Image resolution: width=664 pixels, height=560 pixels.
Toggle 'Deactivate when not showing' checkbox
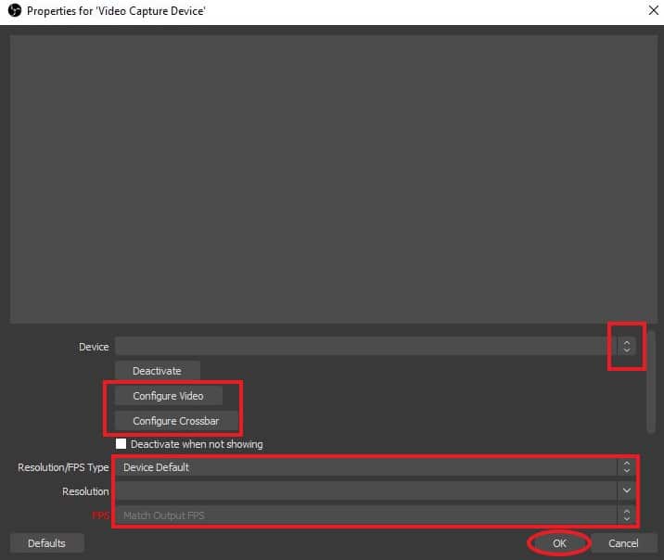point(121,444)
